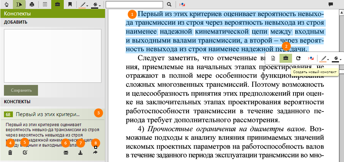Edit the note with pencil icon

[x=25, y=152]
